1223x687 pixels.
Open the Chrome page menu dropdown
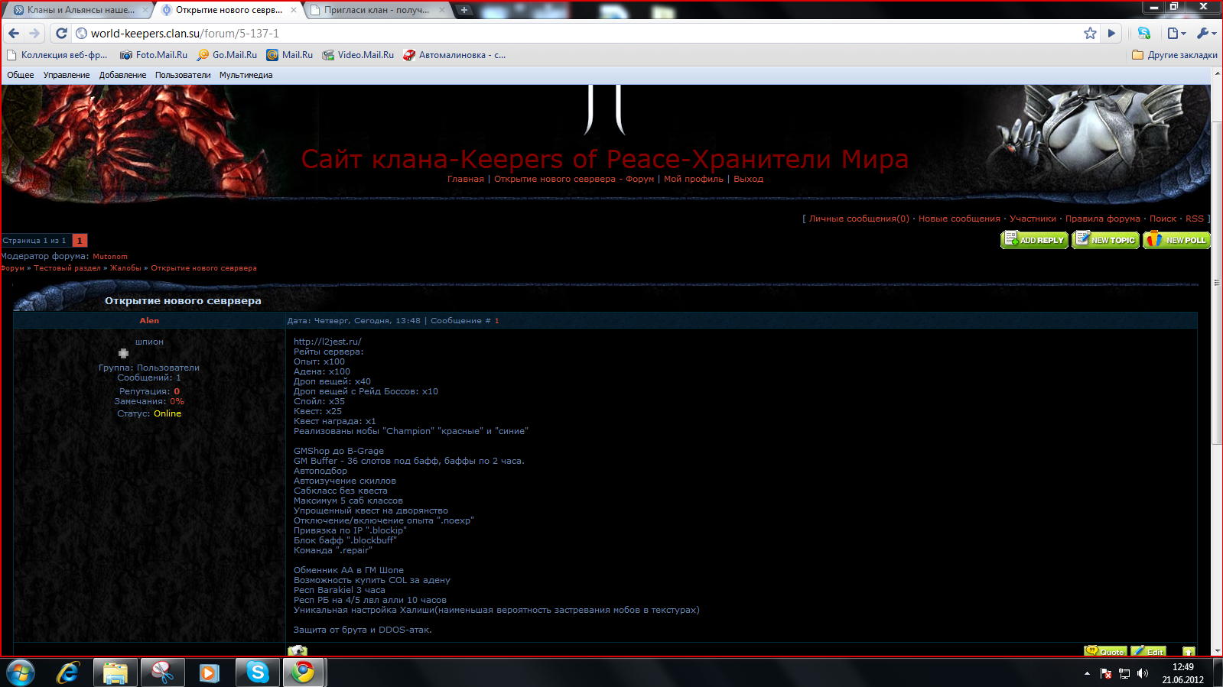coord(1176,33)
